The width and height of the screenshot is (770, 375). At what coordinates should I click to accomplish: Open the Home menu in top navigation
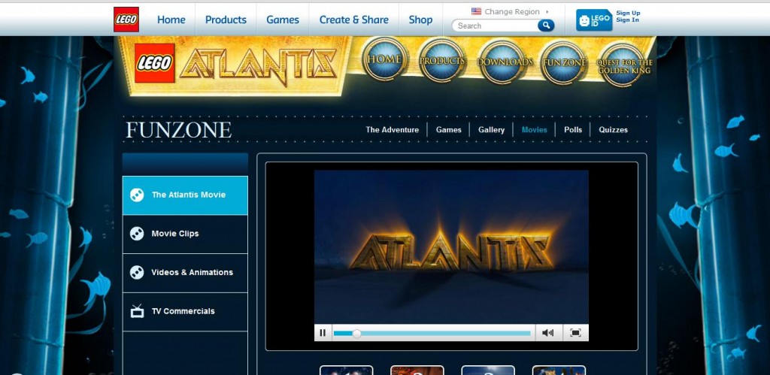coord(171,20)
